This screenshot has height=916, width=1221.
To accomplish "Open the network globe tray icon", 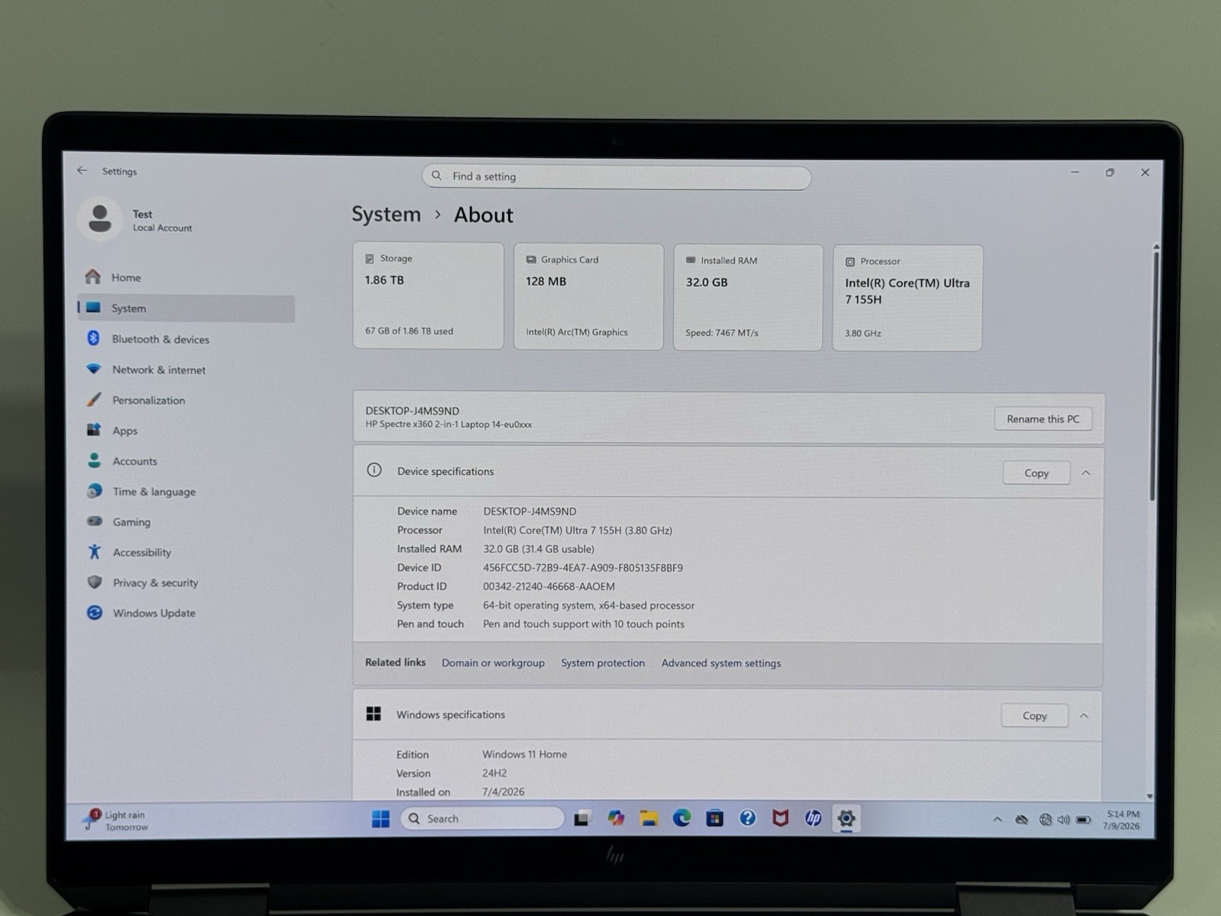I will [1045, 820].
